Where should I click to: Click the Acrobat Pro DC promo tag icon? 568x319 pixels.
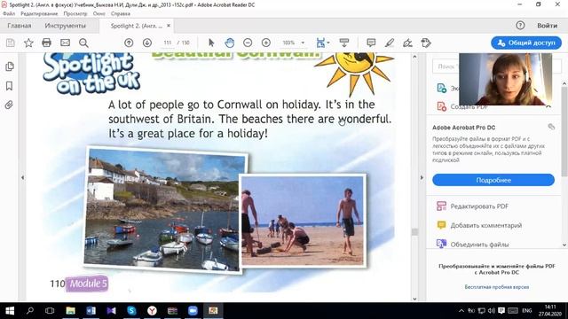551,127
